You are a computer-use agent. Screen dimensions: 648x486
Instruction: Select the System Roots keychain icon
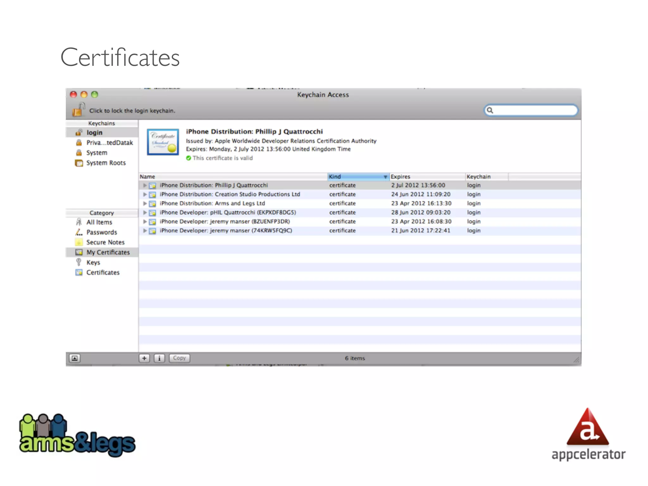tap(79, 163)
